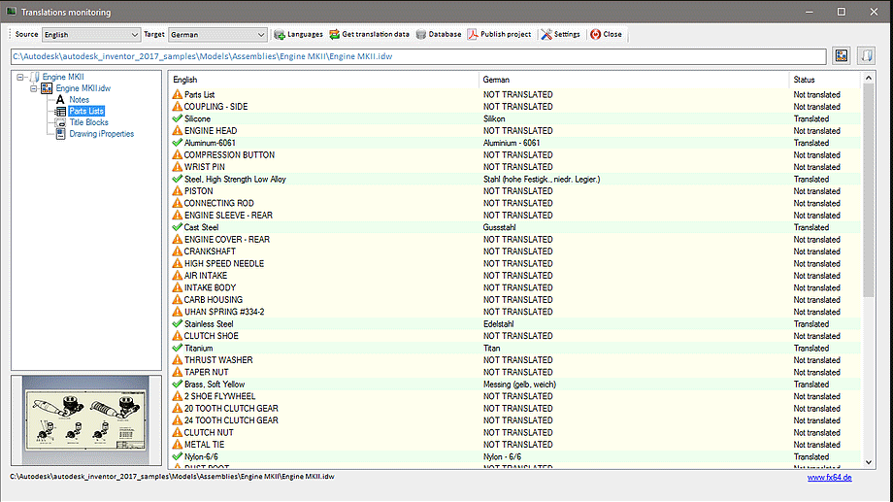Click the checkmark beside Cast Steel

coord(178,227)
